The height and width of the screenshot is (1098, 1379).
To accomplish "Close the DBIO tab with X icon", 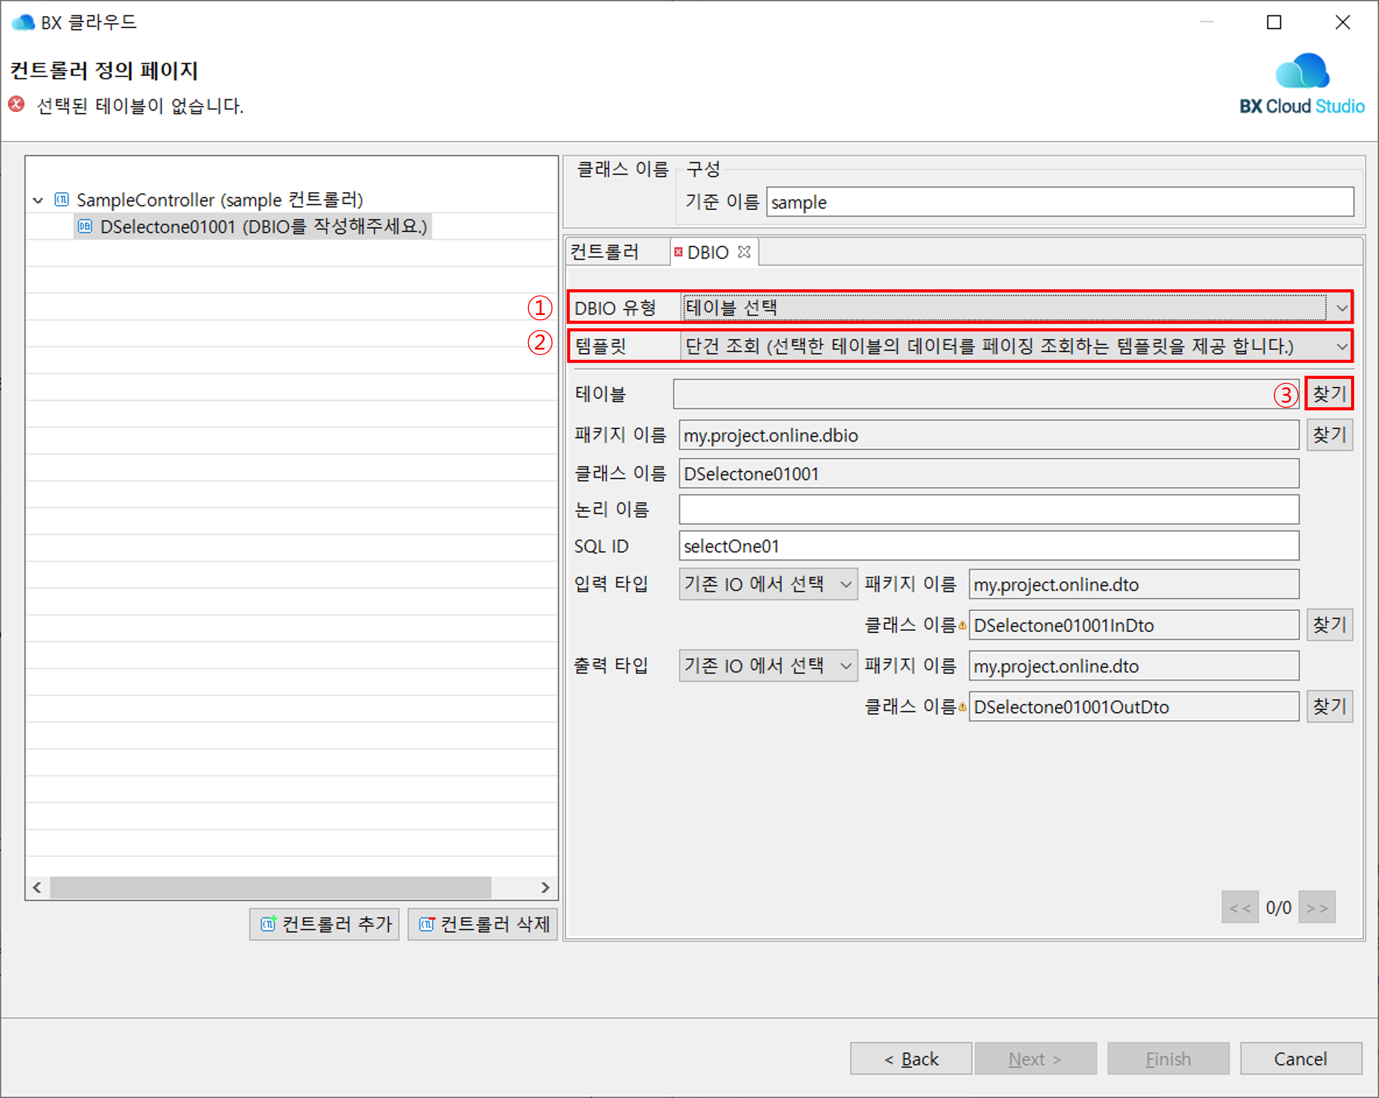I will coord(744,252).
